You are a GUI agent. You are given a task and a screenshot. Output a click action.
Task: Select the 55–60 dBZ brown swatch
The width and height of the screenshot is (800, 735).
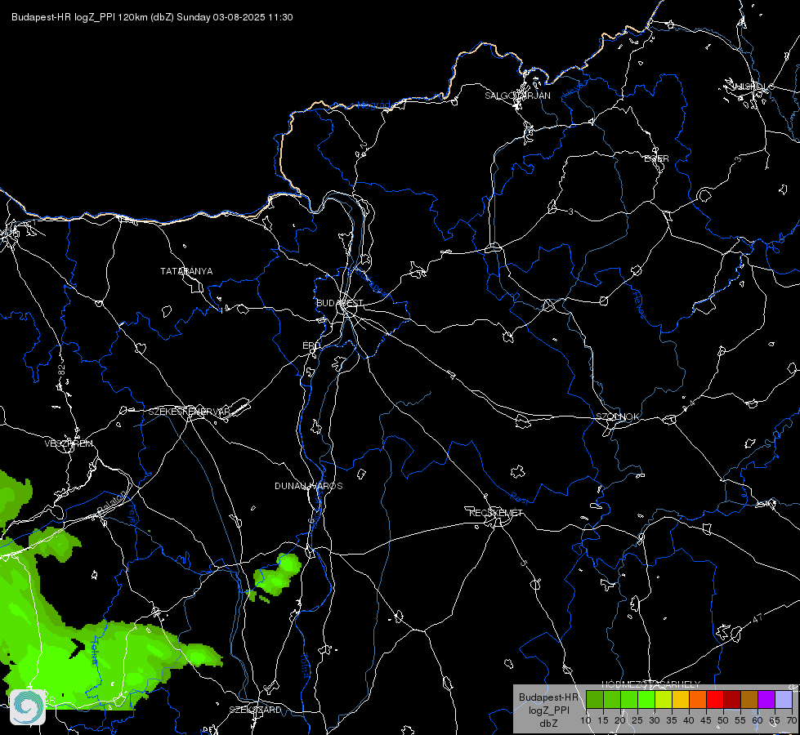point(749,700)
